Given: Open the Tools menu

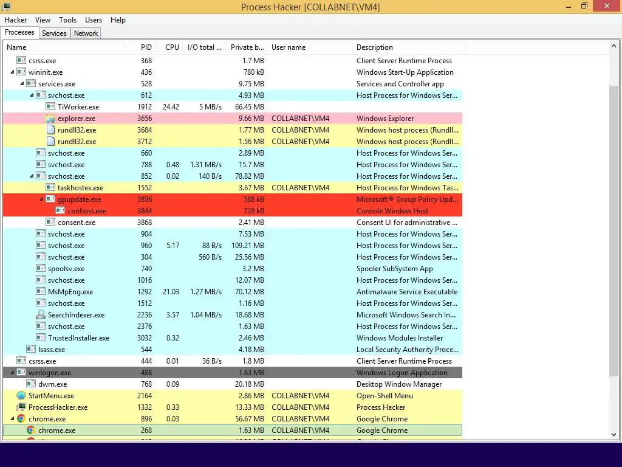Looking at the screenshot, I should (68, 20).
